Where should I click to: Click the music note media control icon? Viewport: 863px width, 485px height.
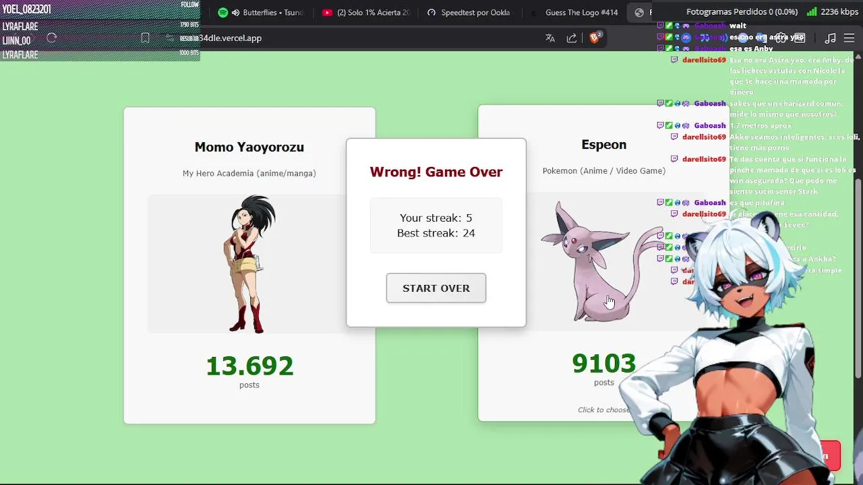tap(831, 38)
